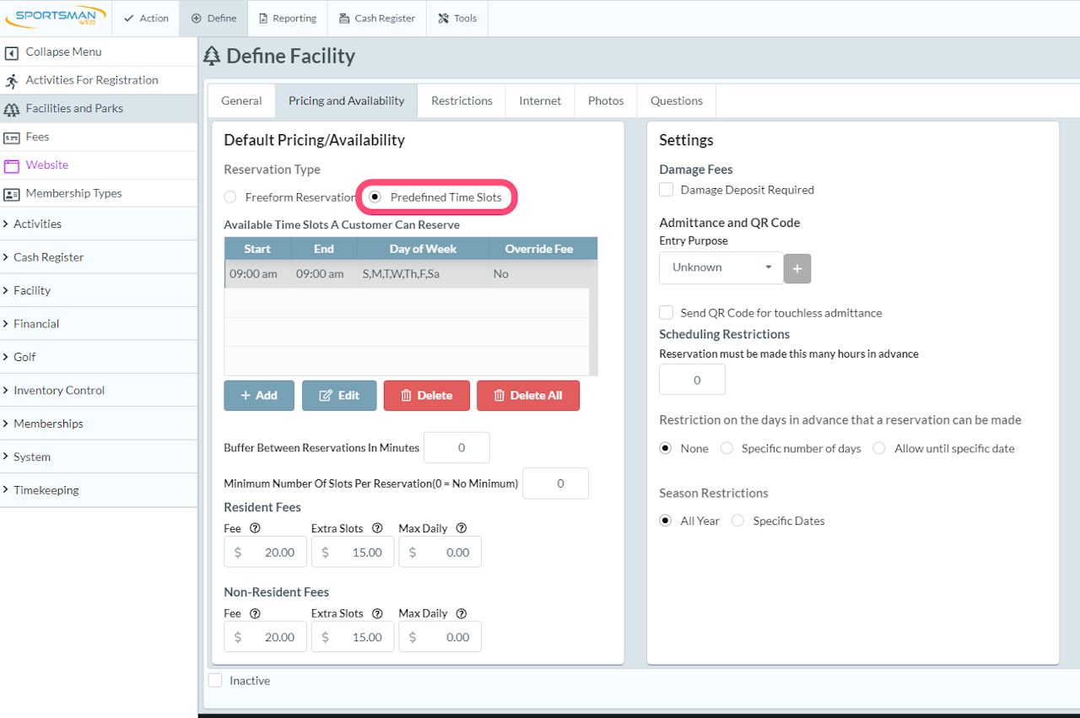Click help icon next to Non-Resident Max Daily
Viewport: 1080px width, 718px height.
coord(461,613)
